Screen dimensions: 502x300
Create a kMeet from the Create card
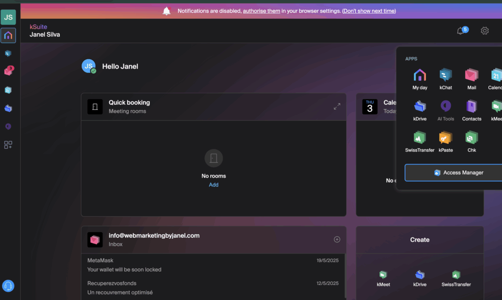(383, 278)
